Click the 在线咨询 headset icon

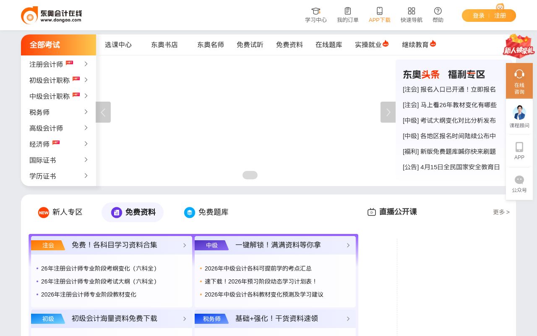[519, 74]
